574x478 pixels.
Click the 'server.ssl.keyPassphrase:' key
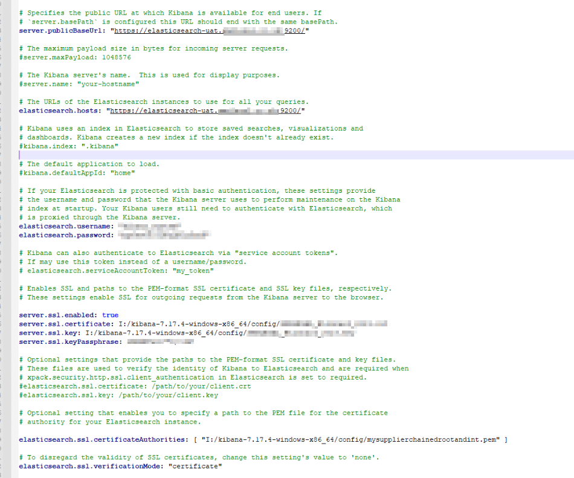click(71, 342)
